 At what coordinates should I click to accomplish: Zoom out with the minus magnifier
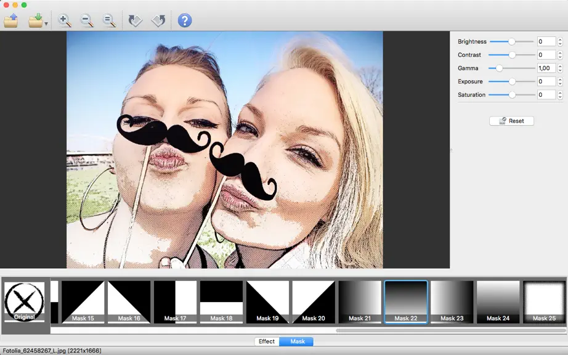click(x=87, y=20)
